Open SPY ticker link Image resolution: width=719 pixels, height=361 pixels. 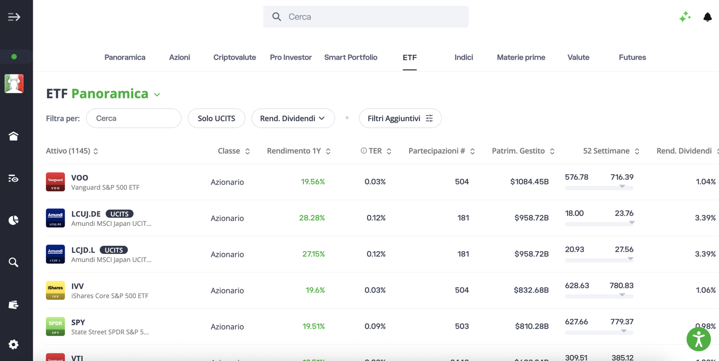tap(78, 322)
